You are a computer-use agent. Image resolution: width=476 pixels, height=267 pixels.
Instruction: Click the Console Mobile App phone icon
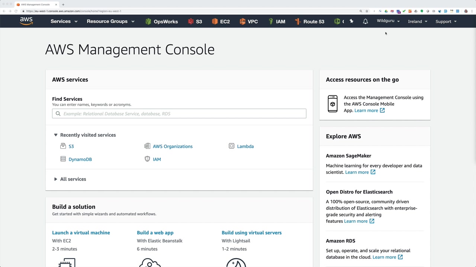(332, 104)
